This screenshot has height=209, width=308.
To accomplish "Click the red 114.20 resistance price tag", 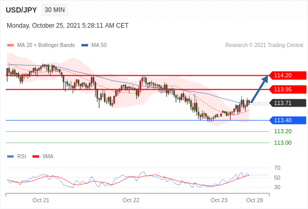I will click(288, 75).
